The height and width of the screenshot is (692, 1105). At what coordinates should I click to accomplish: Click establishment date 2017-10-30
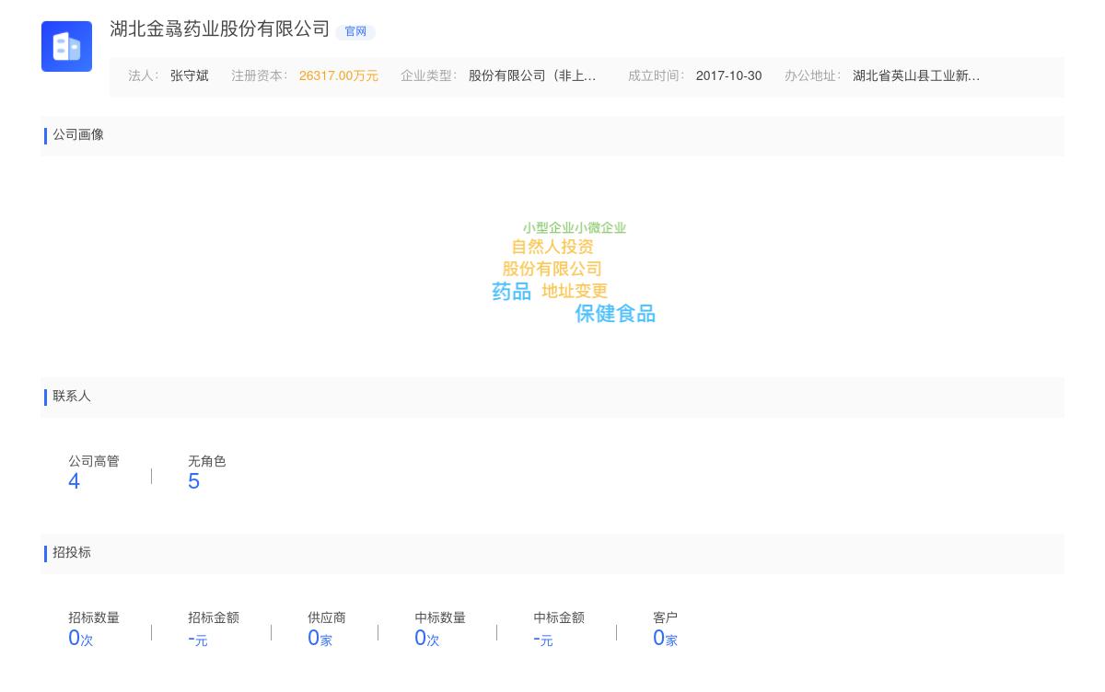[729, 76]
